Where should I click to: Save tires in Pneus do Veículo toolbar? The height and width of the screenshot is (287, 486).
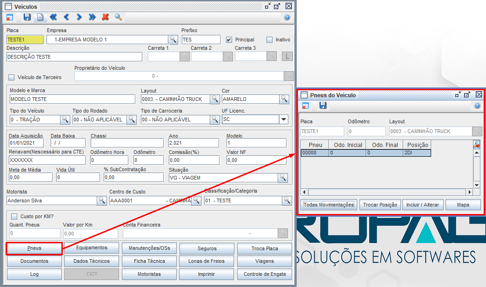coord(323,106)
